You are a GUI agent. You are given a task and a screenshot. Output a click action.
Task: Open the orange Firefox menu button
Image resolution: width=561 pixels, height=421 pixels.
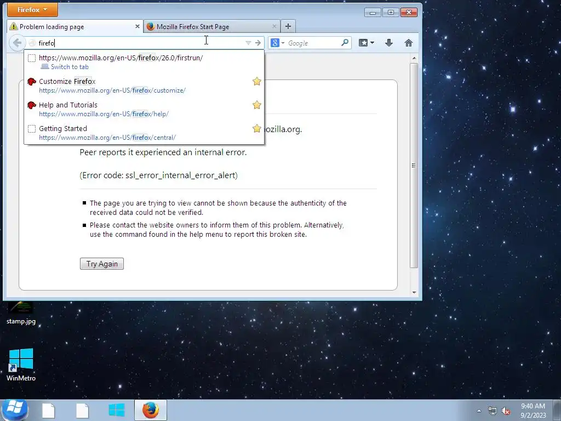coord(32,10)
